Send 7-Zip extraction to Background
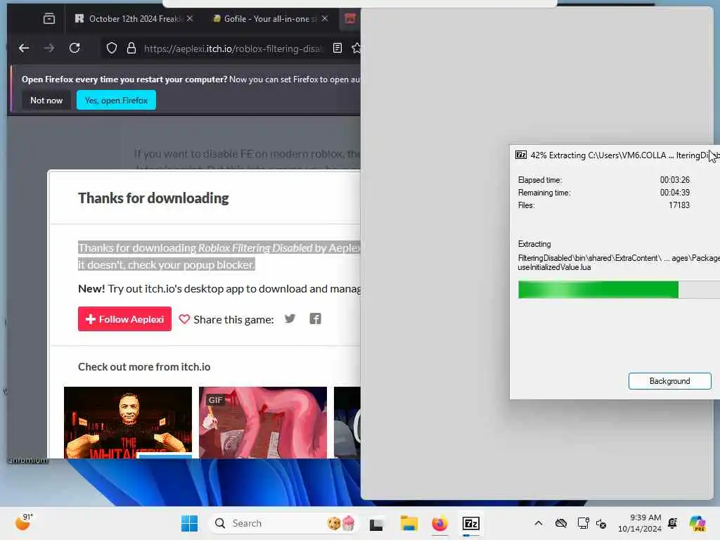The width and height of the screenshot is (720, 540). pos(669,381)
